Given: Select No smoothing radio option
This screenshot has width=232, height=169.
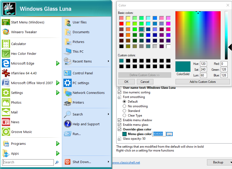Looking at the screenshot, I should (x=125, y=106).
